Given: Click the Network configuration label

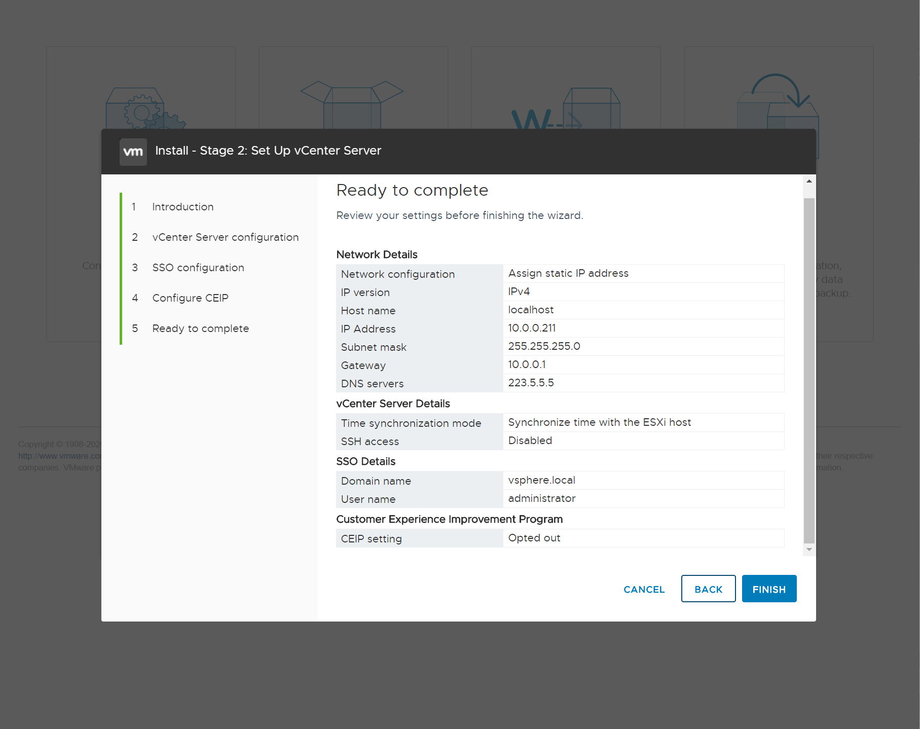Looking at the screenshot, I should point(398,274).
